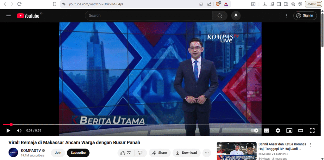Open Leo AI sparkle icon
The image size is (324, 160).
coord(293,4)
